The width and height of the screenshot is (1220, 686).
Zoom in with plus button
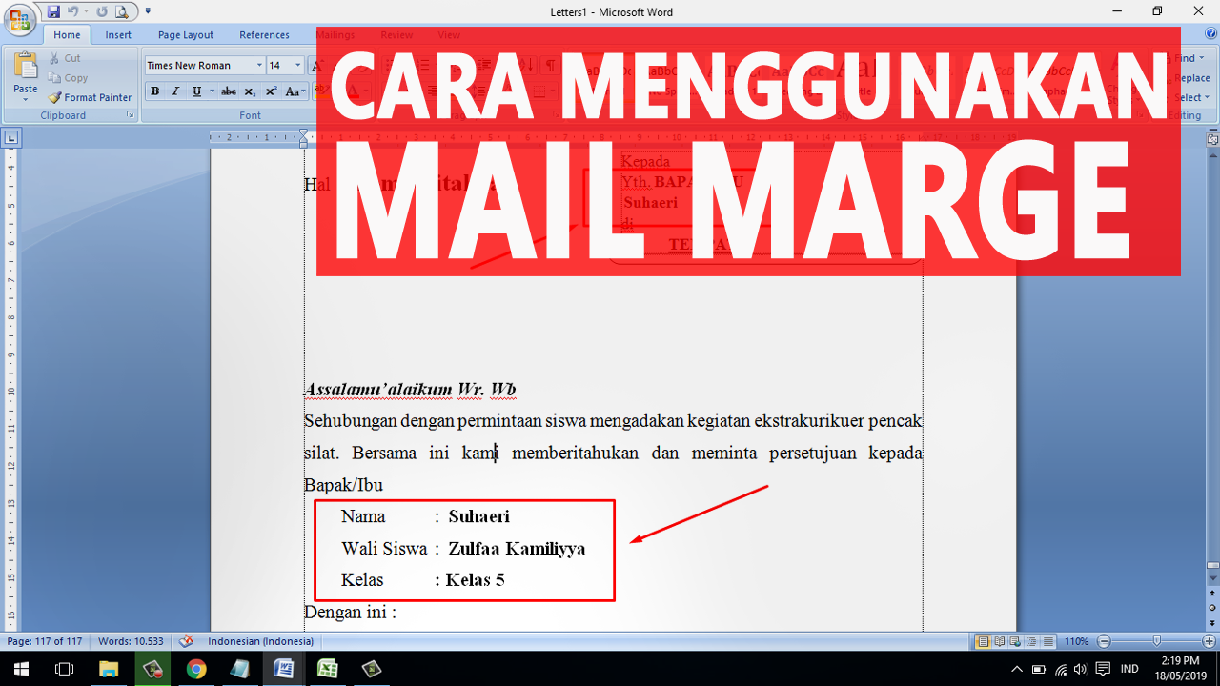click(x=1210, y=641)
